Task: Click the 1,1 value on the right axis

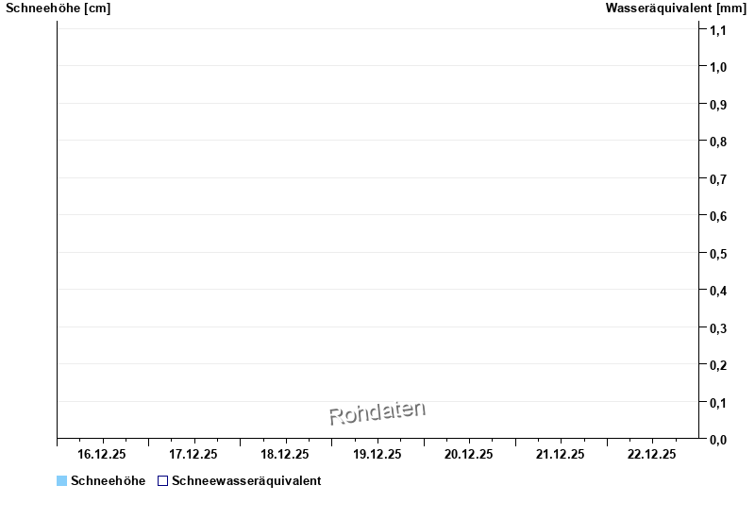Action: [x=718, y=30]
